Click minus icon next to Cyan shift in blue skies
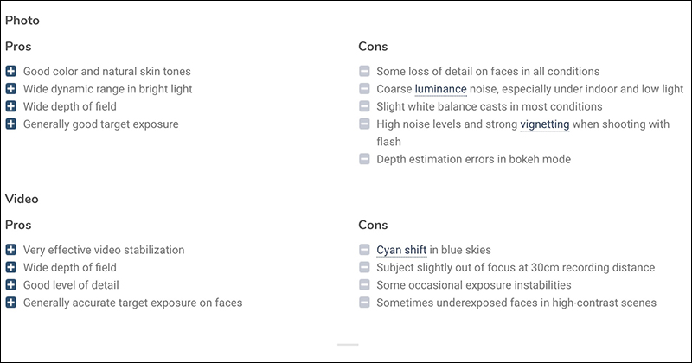This screenshot has width=692, height=363. (x=364, y=250)
